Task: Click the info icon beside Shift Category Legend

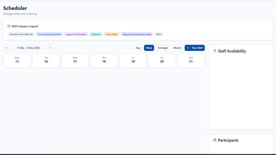Action: point(9,26)
